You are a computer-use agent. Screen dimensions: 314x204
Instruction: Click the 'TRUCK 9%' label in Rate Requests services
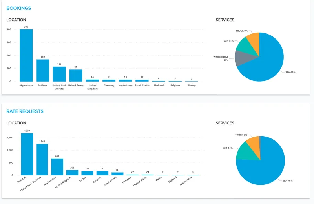pyautogui.click(x=241, y=135)
